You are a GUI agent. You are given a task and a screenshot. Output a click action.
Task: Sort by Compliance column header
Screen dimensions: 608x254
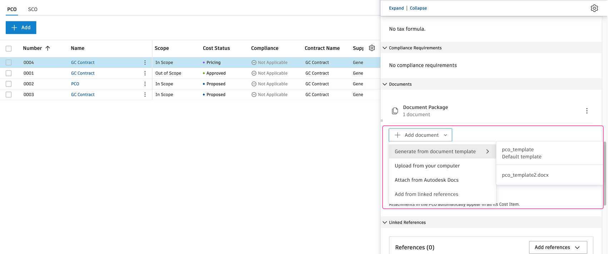265,48
